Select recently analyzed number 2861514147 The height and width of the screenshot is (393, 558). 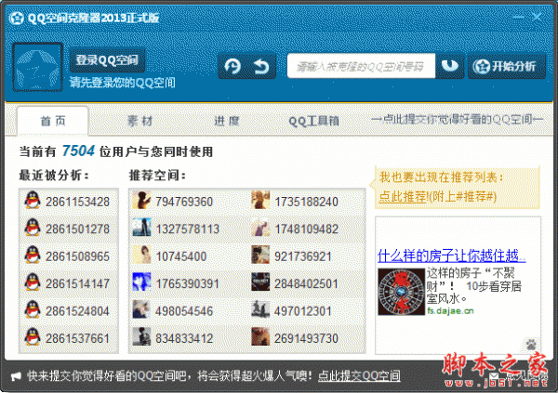[77, 283]
